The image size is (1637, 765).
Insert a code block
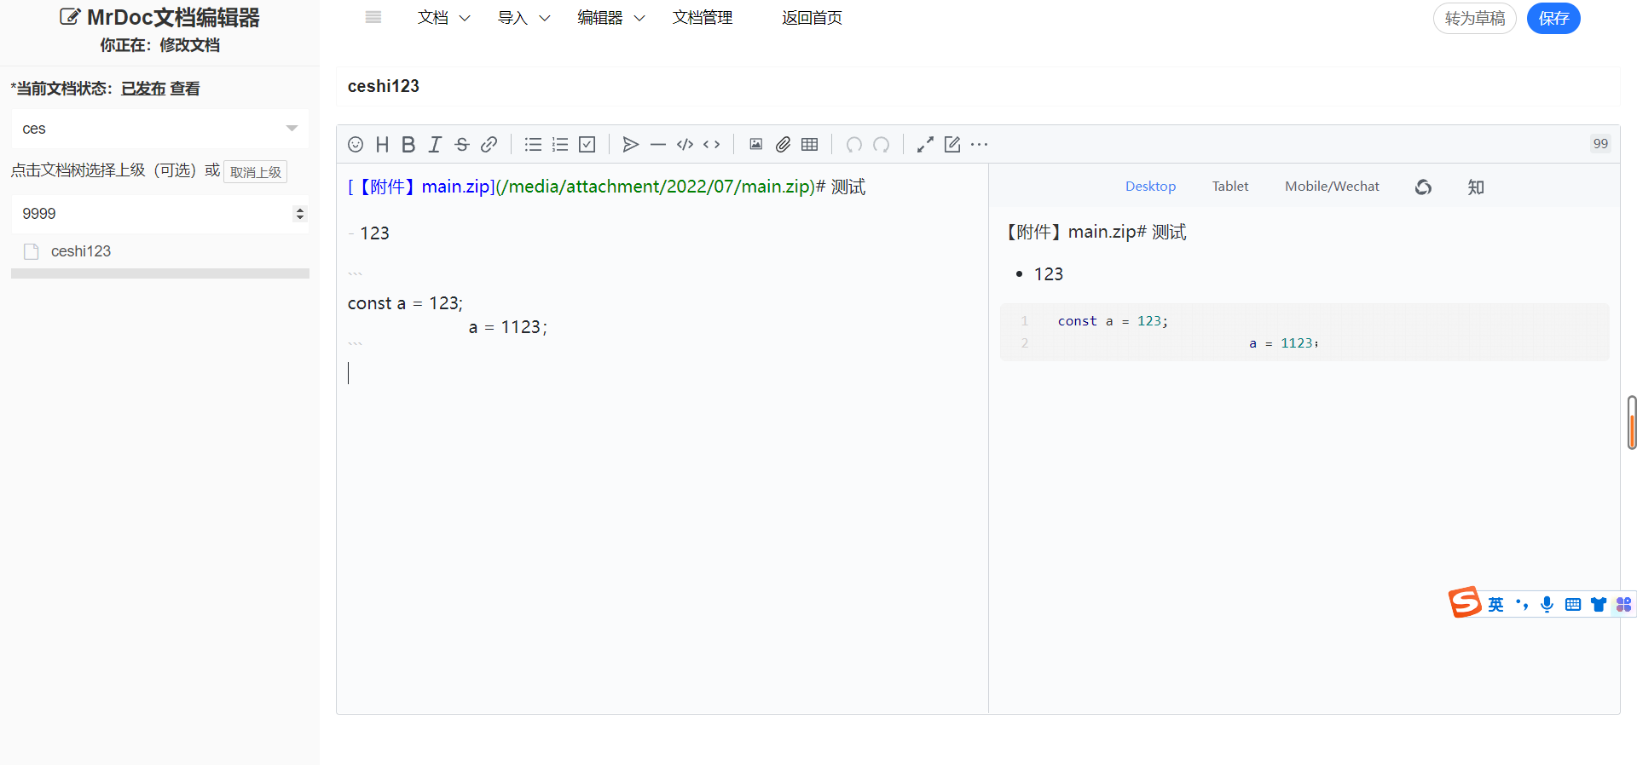[685, 145]
